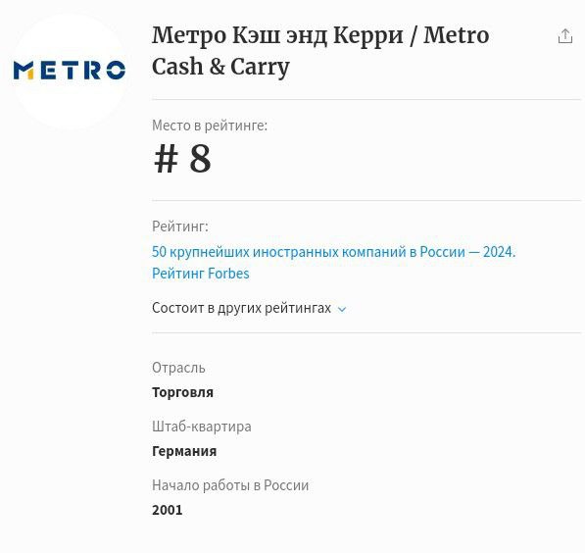Viewport: 585px width, 553px height.
Task: Click the horizontal divider below the company title
Action: (366, 100)
